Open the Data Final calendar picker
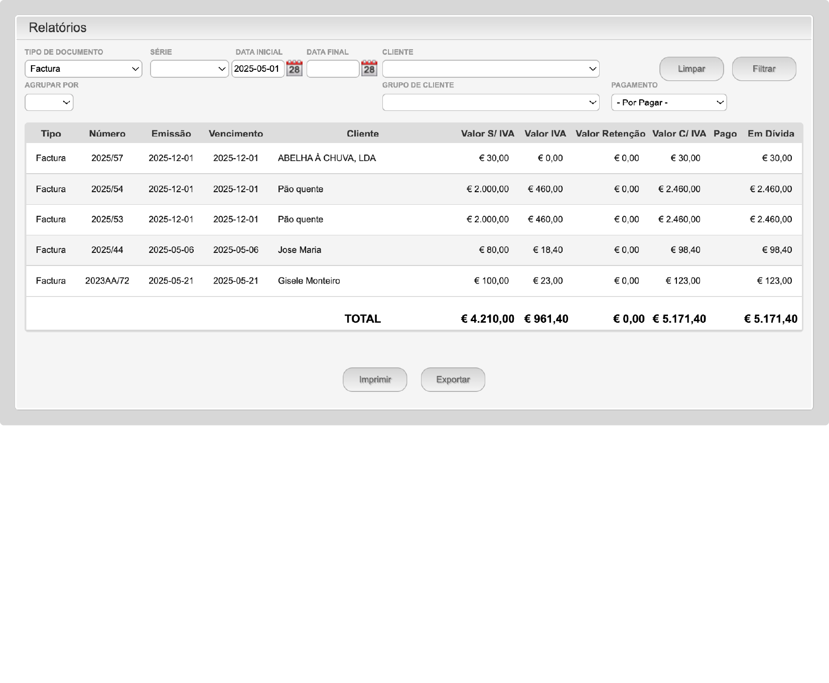 369,69
